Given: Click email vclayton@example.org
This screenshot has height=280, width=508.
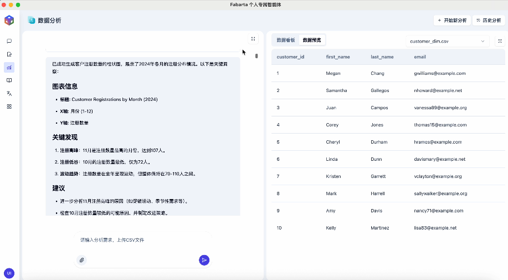Looking at the screenshot, I should tap(438, 176).
